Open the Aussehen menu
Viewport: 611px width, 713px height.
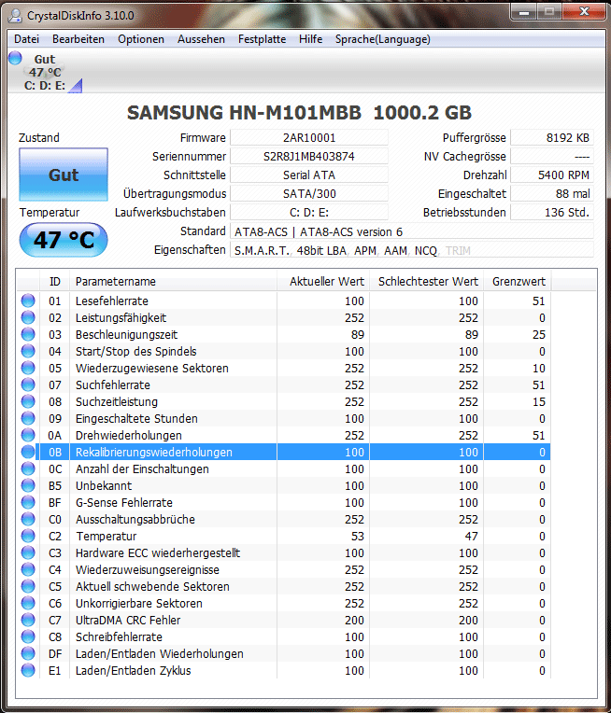pos(201,39)
